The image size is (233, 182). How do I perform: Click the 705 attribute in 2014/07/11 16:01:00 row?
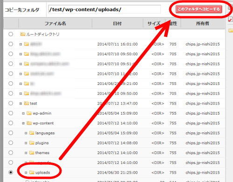[x=173, y=44]
